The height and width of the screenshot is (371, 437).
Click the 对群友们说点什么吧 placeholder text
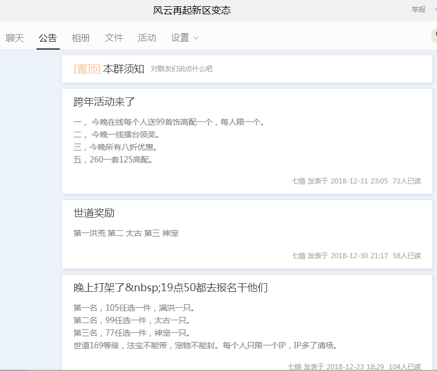[181, 70]
